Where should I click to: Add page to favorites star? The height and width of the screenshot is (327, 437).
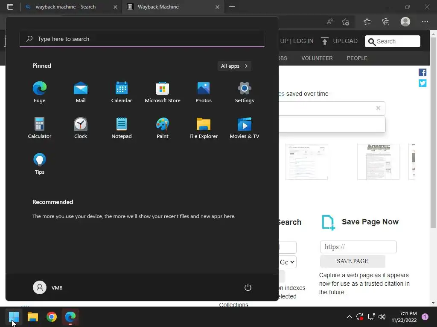click(346, 22)
